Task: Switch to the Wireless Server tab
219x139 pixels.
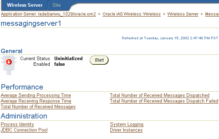Action: point(25,5)
